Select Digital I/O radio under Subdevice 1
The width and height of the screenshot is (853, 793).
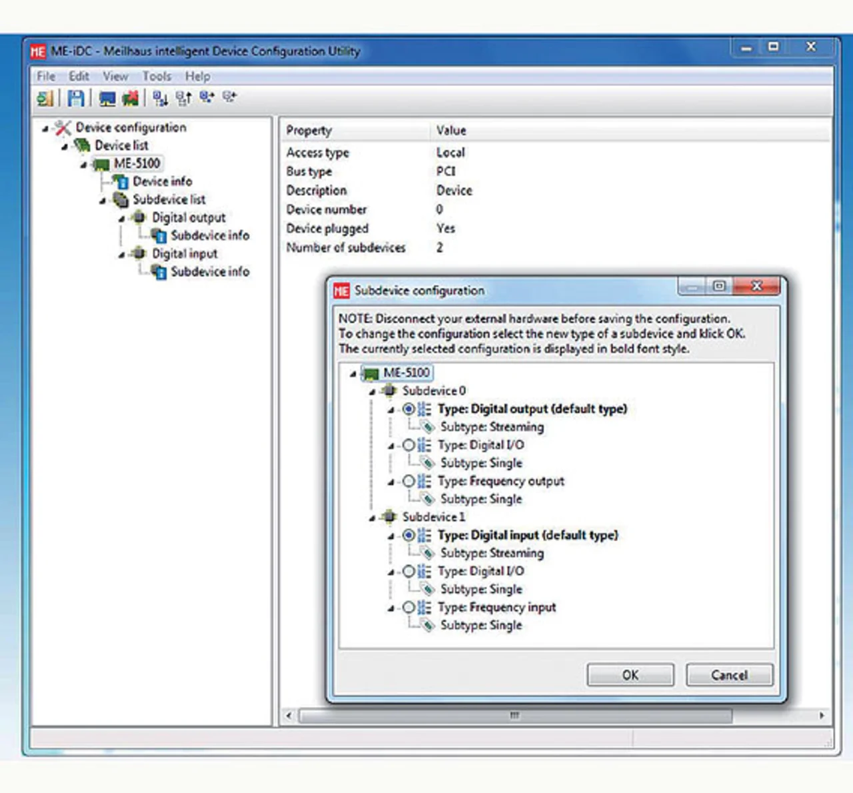click(x=409, y=570)
